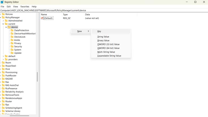Collapse the device tree node
The height and width of the screenshot is (117, 208).
point(6,27)
